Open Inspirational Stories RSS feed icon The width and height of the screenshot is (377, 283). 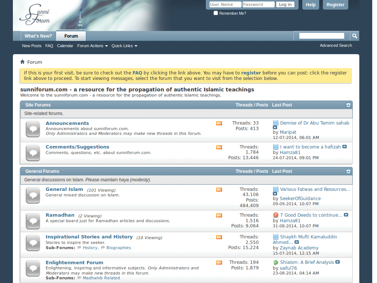tap(219, 237)
